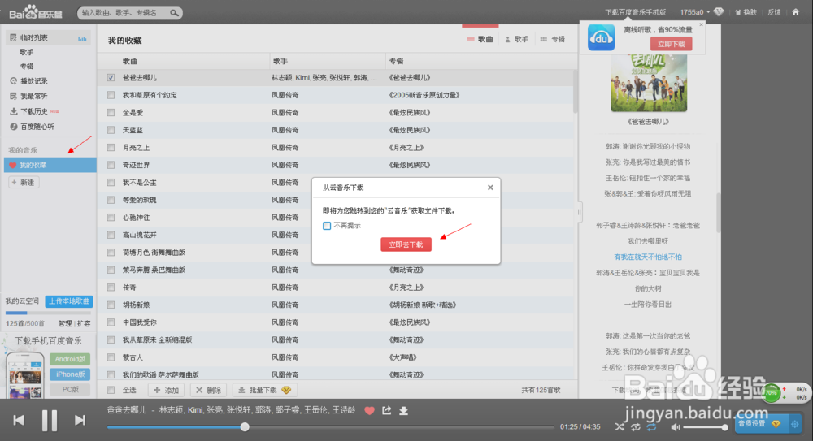
Task: Check the 我和草原有个约定 checkbox
Action: pos(111,95)
